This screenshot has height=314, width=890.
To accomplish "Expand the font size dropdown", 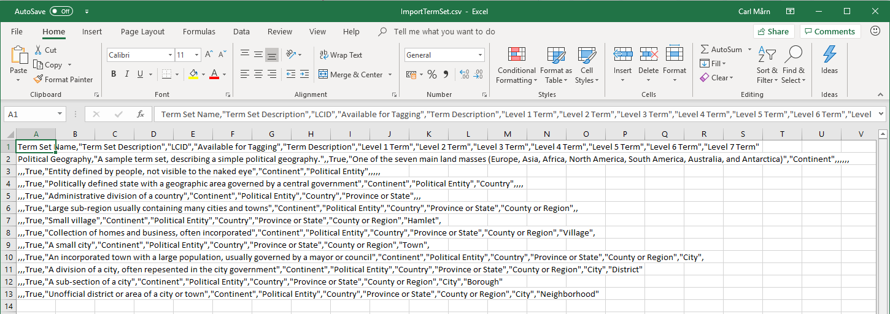I will point(197,55).
